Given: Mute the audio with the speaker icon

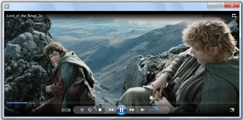Looking at the screenshot, I should pyautogui.click(x=143, y=110).
